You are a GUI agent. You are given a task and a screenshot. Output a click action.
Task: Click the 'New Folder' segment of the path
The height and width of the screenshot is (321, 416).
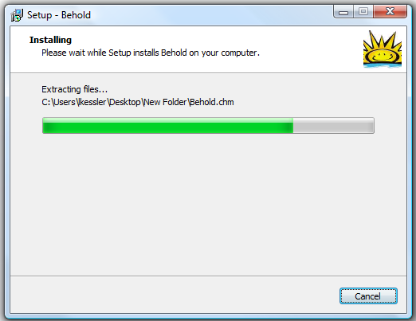coord(165,102)
